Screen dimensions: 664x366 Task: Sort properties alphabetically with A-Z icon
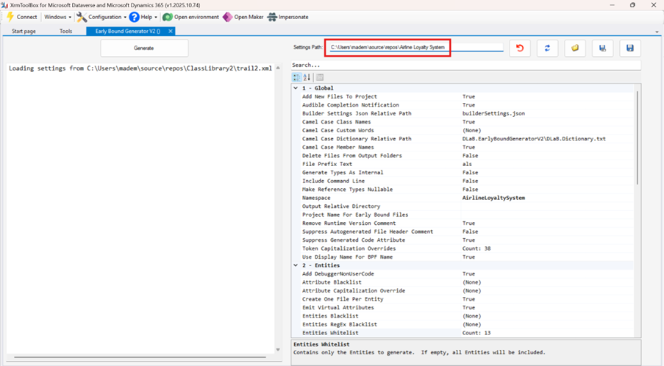[307, 77]
